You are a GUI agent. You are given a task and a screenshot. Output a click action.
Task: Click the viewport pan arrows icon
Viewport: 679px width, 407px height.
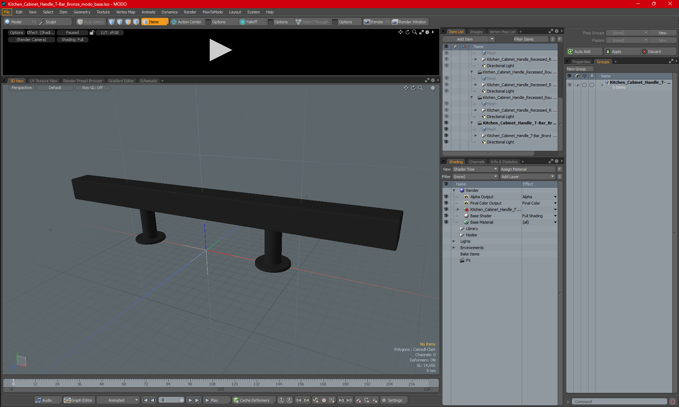coord(406,88)
